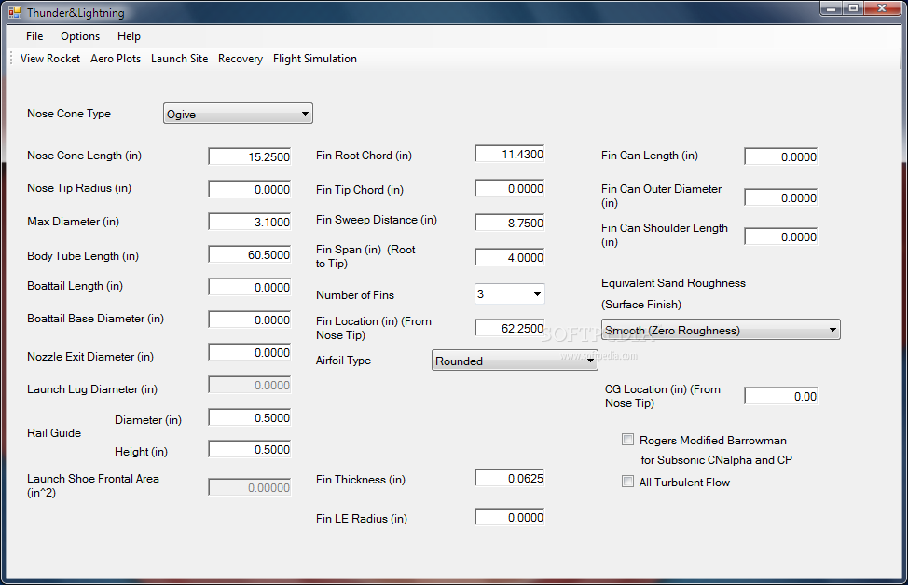Open the Options menu
The image size is (908, 585).
click(80, 36)
